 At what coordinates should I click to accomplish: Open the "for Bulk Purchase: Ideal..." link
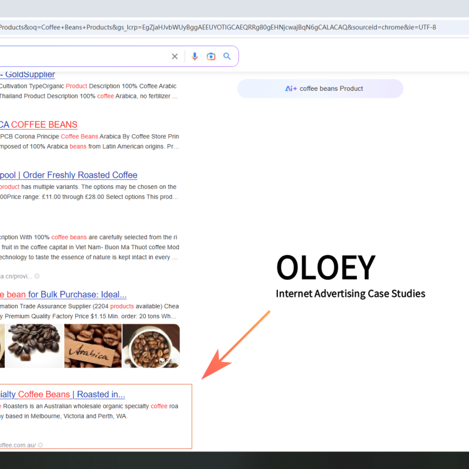tap(64, 294)
